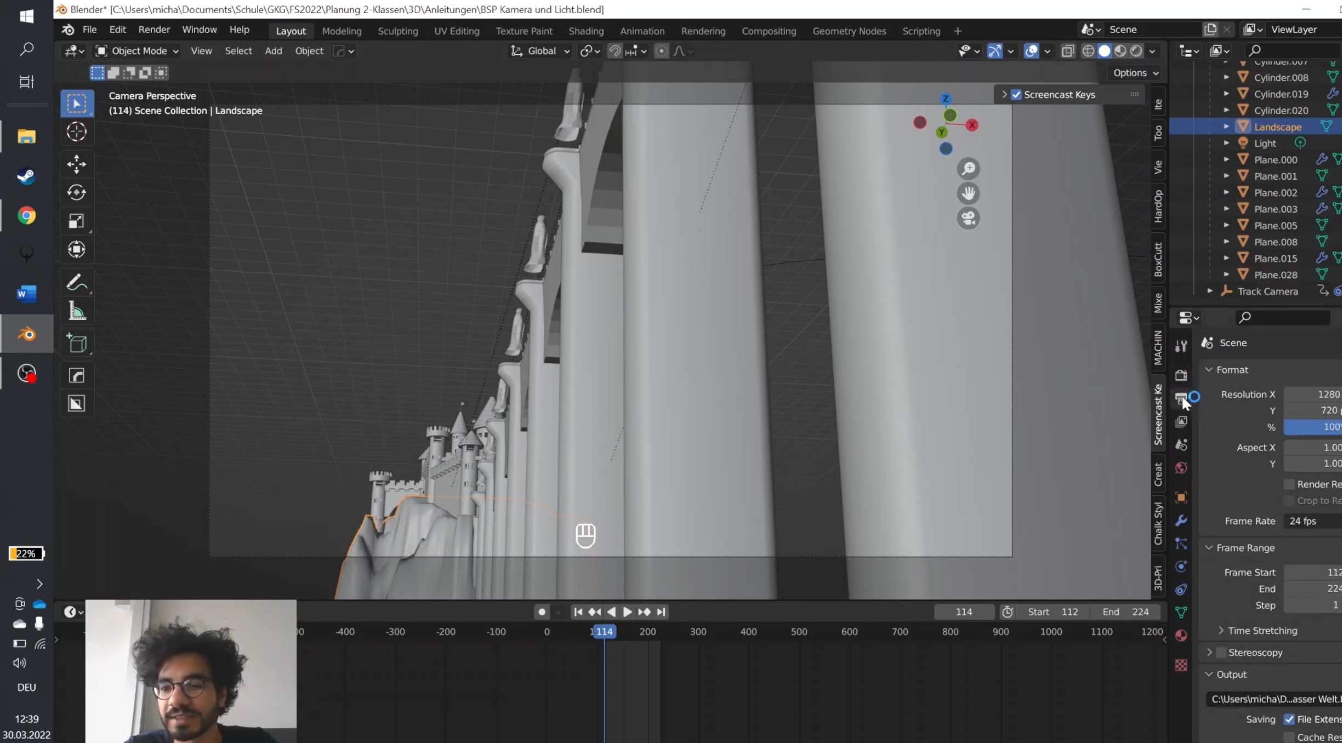The width and height of the screenshot is (1343, 743).
Task: Switch to the Shading workspace tab
Action: coord(587,31)
